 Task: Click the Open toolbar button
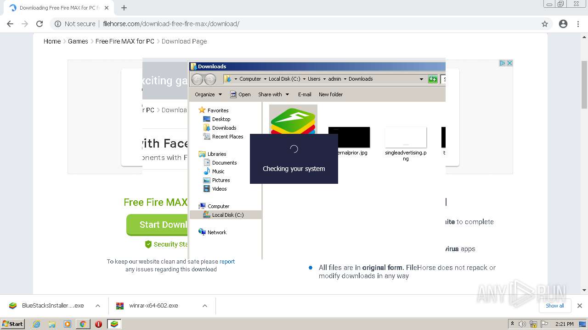pyautogui.click(x=240, y=94)
